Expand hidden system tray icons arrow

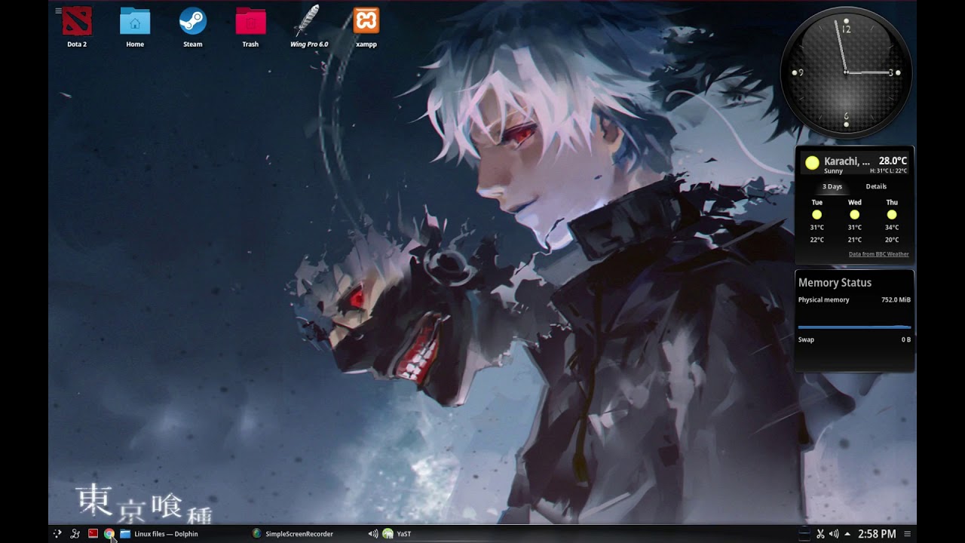click(x=847, y=534)
